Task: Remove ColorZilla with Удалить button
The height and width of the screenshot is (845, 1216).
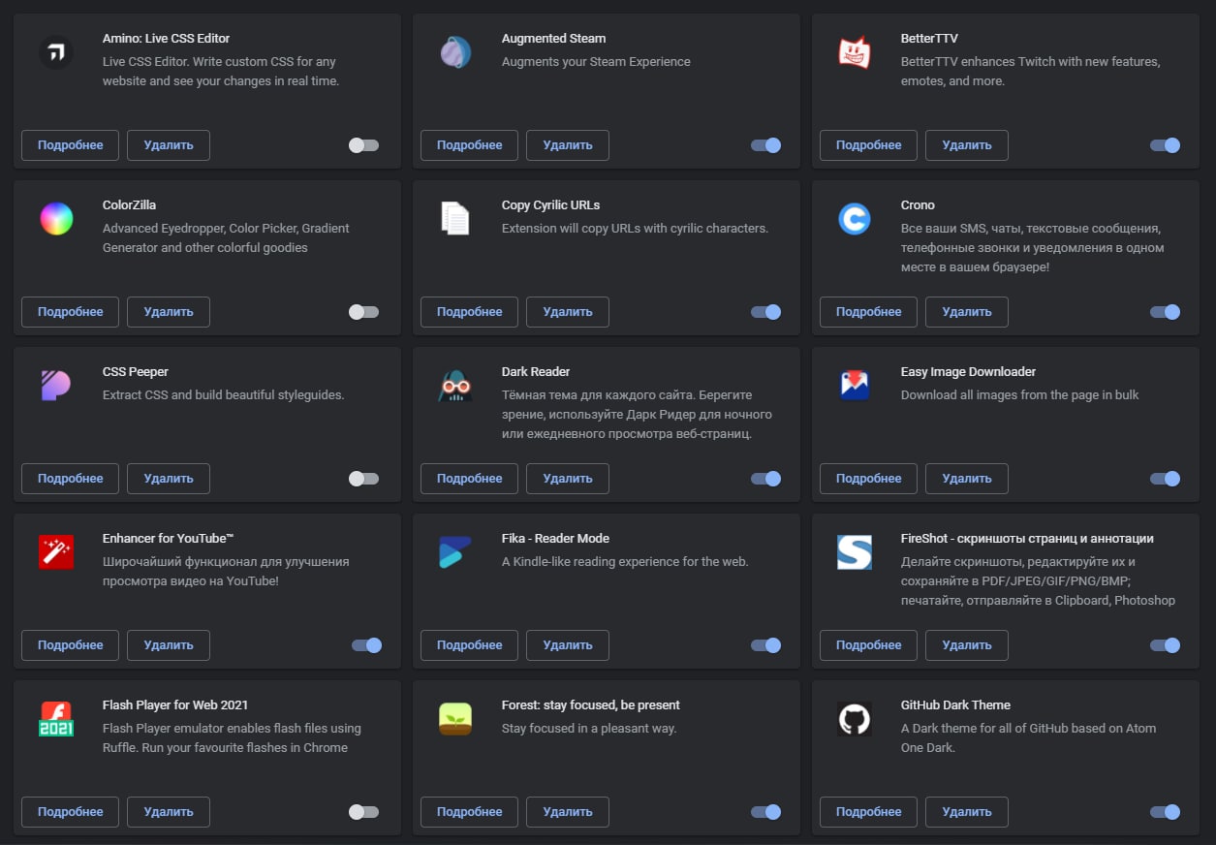Action: pos(169,312)
